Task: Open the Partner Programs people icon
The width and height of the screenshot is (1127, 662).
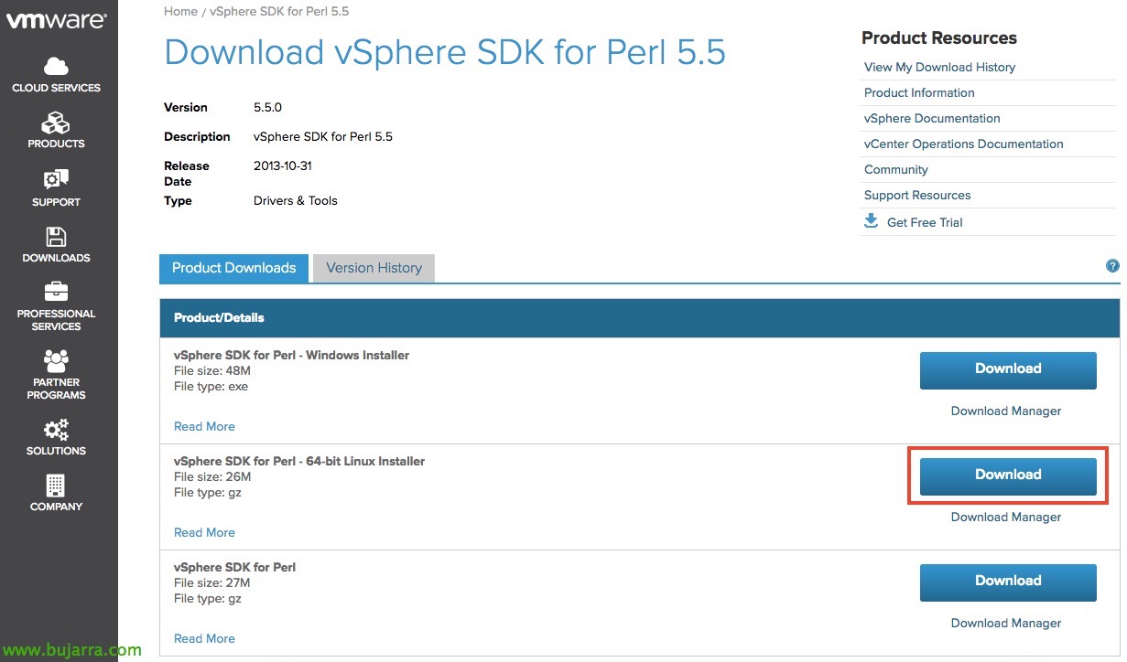Action: [56, 360]
